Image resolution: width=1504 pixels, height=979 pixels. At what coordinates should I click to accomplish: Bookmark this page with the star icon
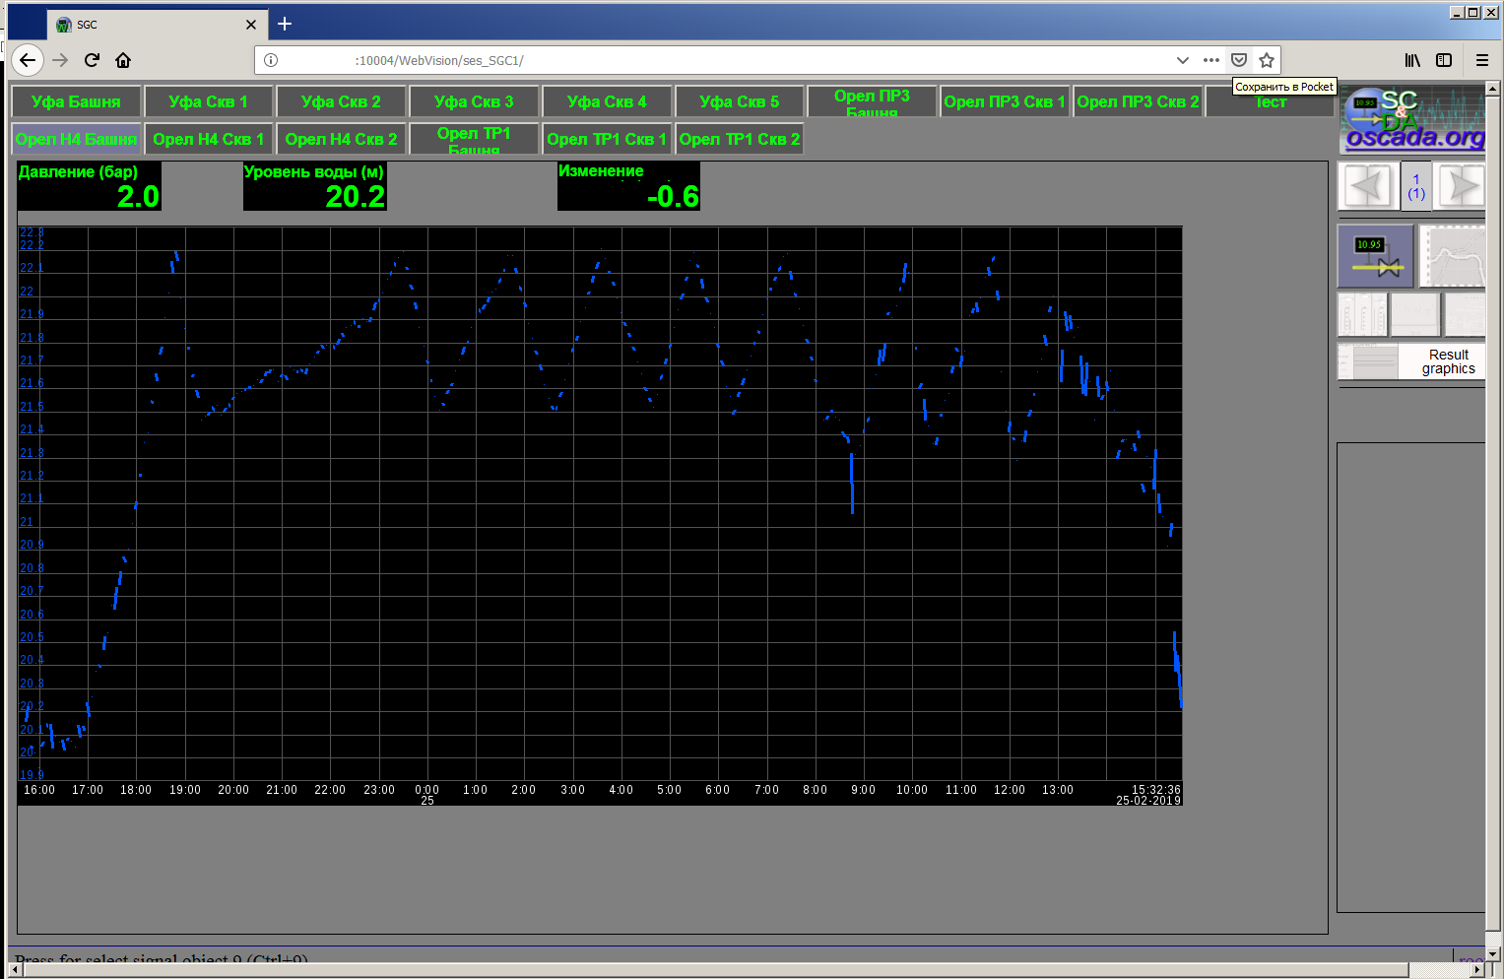tap(1267, 60)
